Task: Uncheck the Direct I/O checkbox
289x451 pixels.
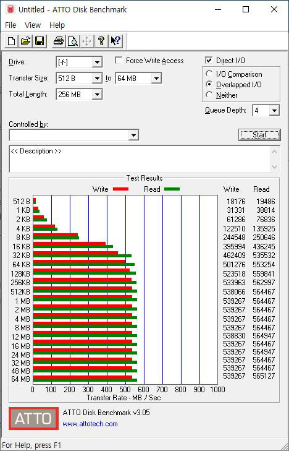Action: click(209, 61)
